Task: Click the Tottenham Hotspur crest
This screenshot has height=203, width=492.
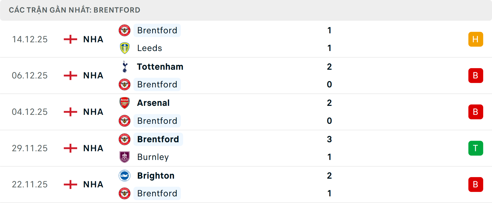Action: (x=125, y=67)
